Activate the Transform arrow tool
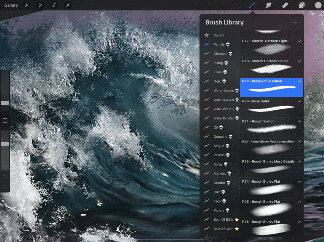 click(68, 5)
